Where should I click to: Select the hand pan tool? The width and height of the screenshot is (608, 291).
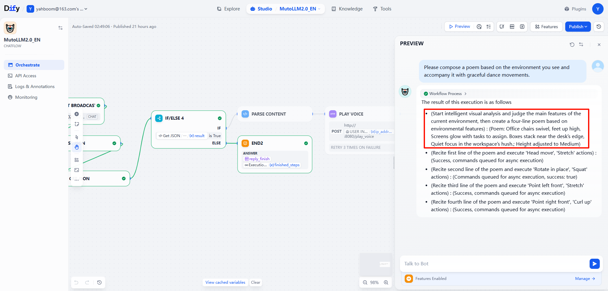[x=77, y=147]
